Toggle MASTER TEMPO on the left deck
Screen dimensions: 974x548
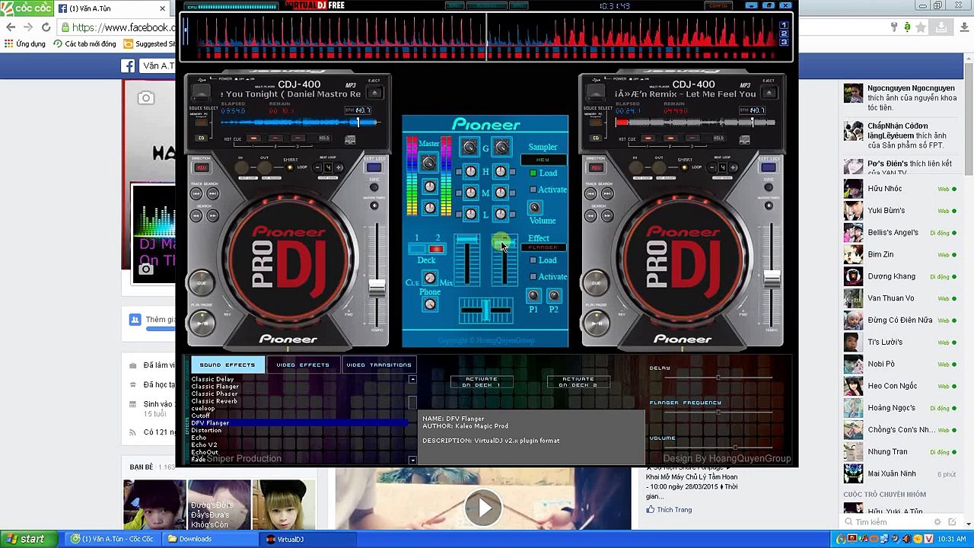[374, 205]
